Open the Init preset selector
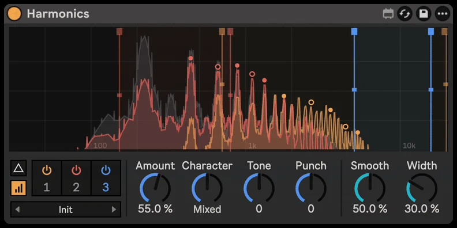The width and height of the screenshot is (457, 228). [66, 210]
